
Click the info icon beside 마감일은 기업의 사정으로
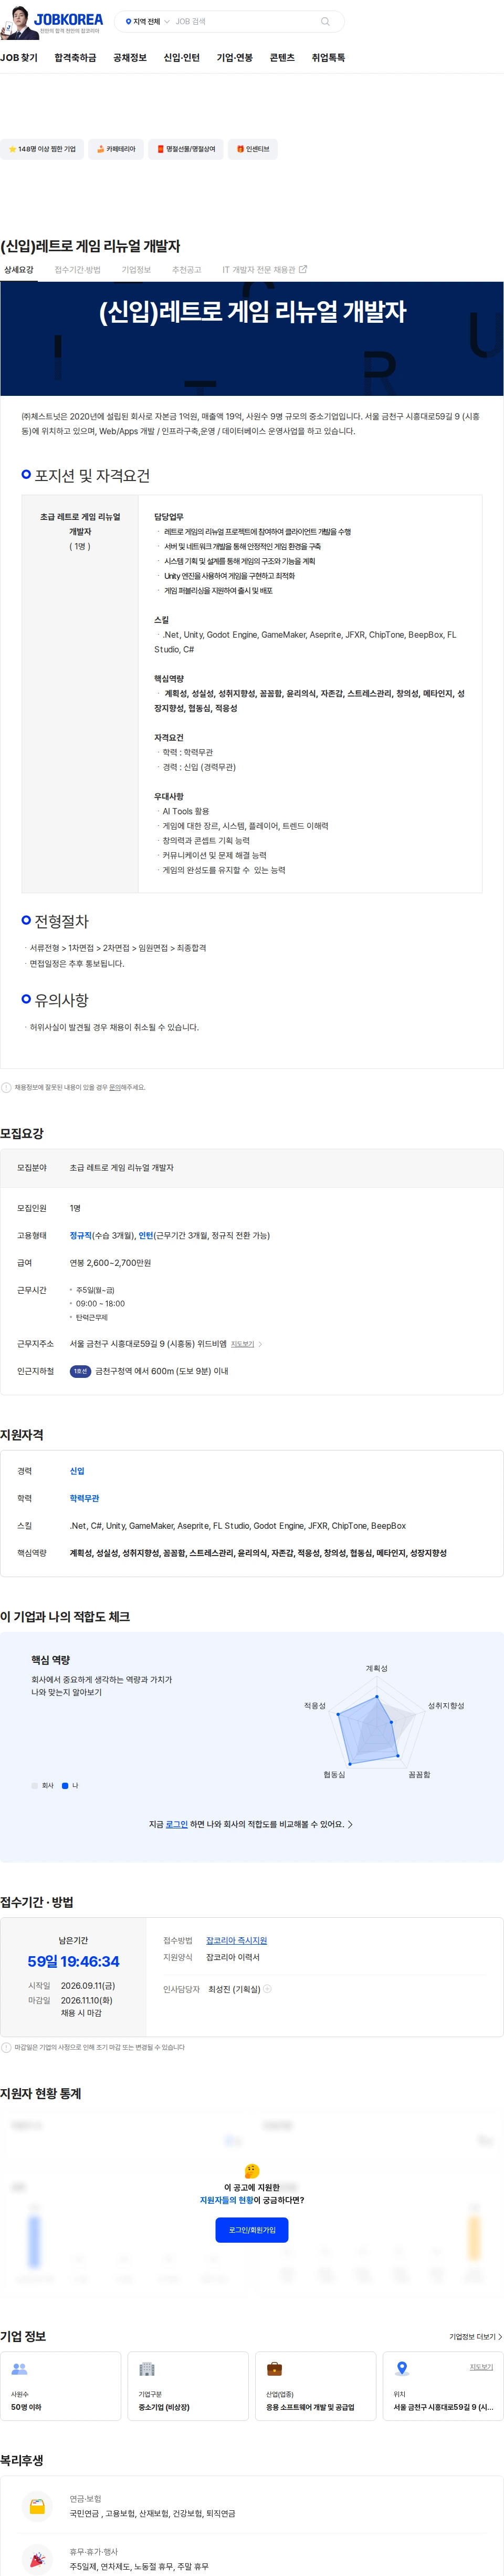pos(6,2048)
